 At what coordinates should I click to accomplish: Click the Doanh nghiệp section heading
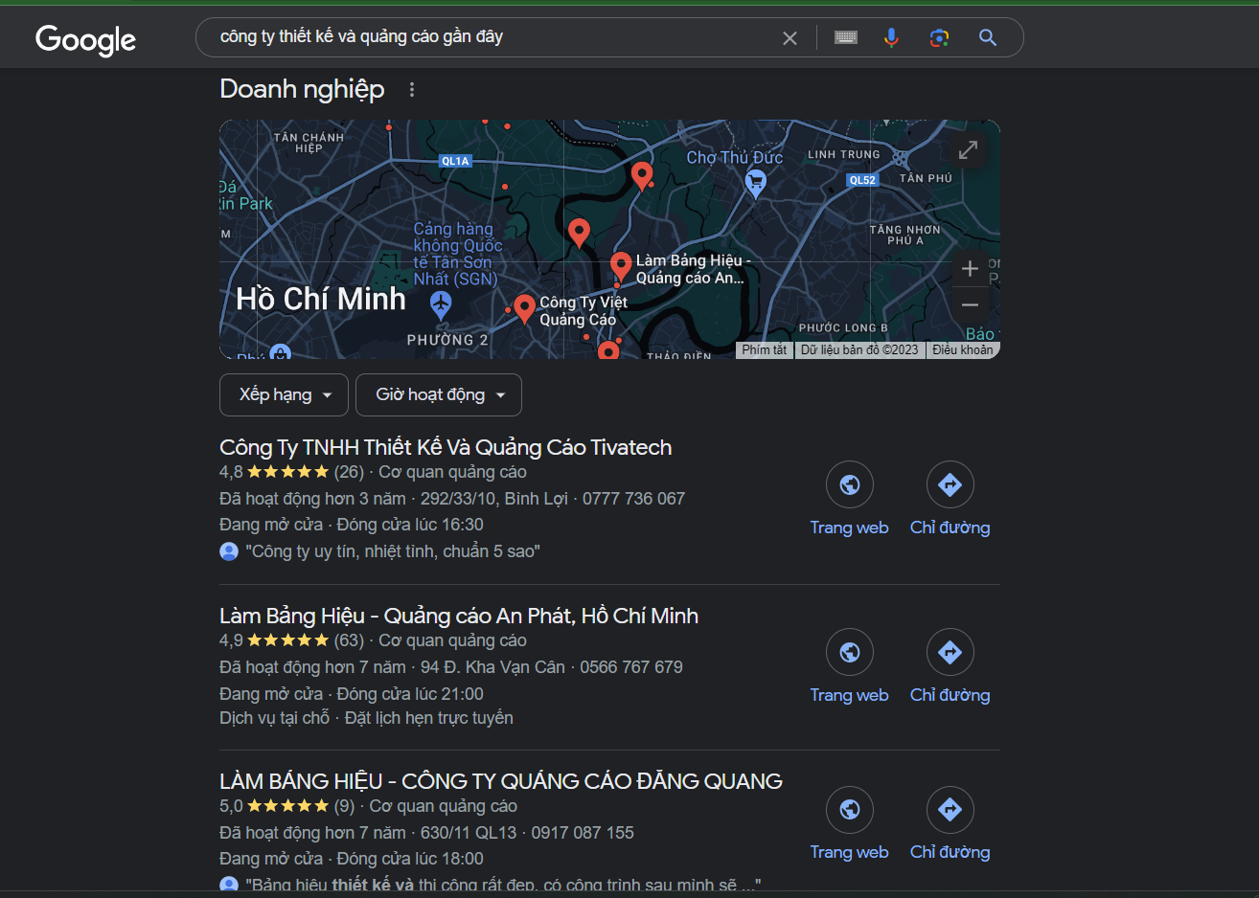coord(302,89)
